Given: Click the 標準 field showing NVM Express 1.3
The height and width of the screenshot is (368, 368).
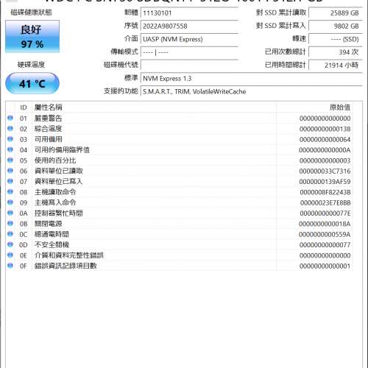Looking at the screenshot, I should coord(252,79).
